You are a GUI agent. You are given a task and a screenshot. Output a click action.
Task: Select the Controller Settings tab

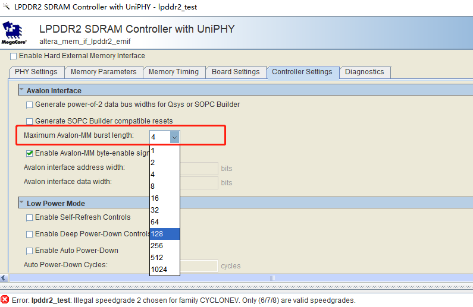coord(302,72)
